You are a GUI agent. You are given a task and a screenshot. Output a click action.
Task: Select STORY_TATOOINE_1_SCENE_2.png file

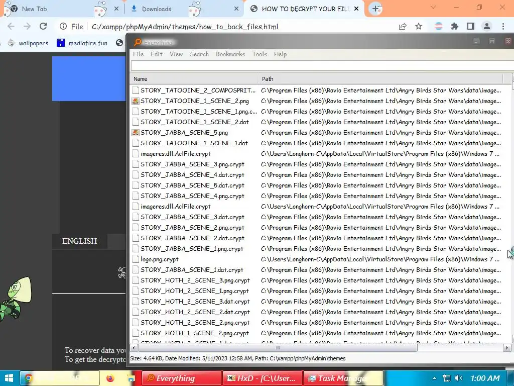195,101
